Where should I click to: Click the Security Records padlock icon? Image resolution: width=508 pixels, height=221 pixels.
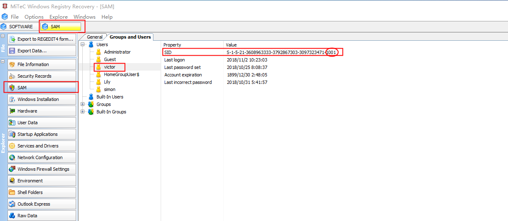coord(12,76)
